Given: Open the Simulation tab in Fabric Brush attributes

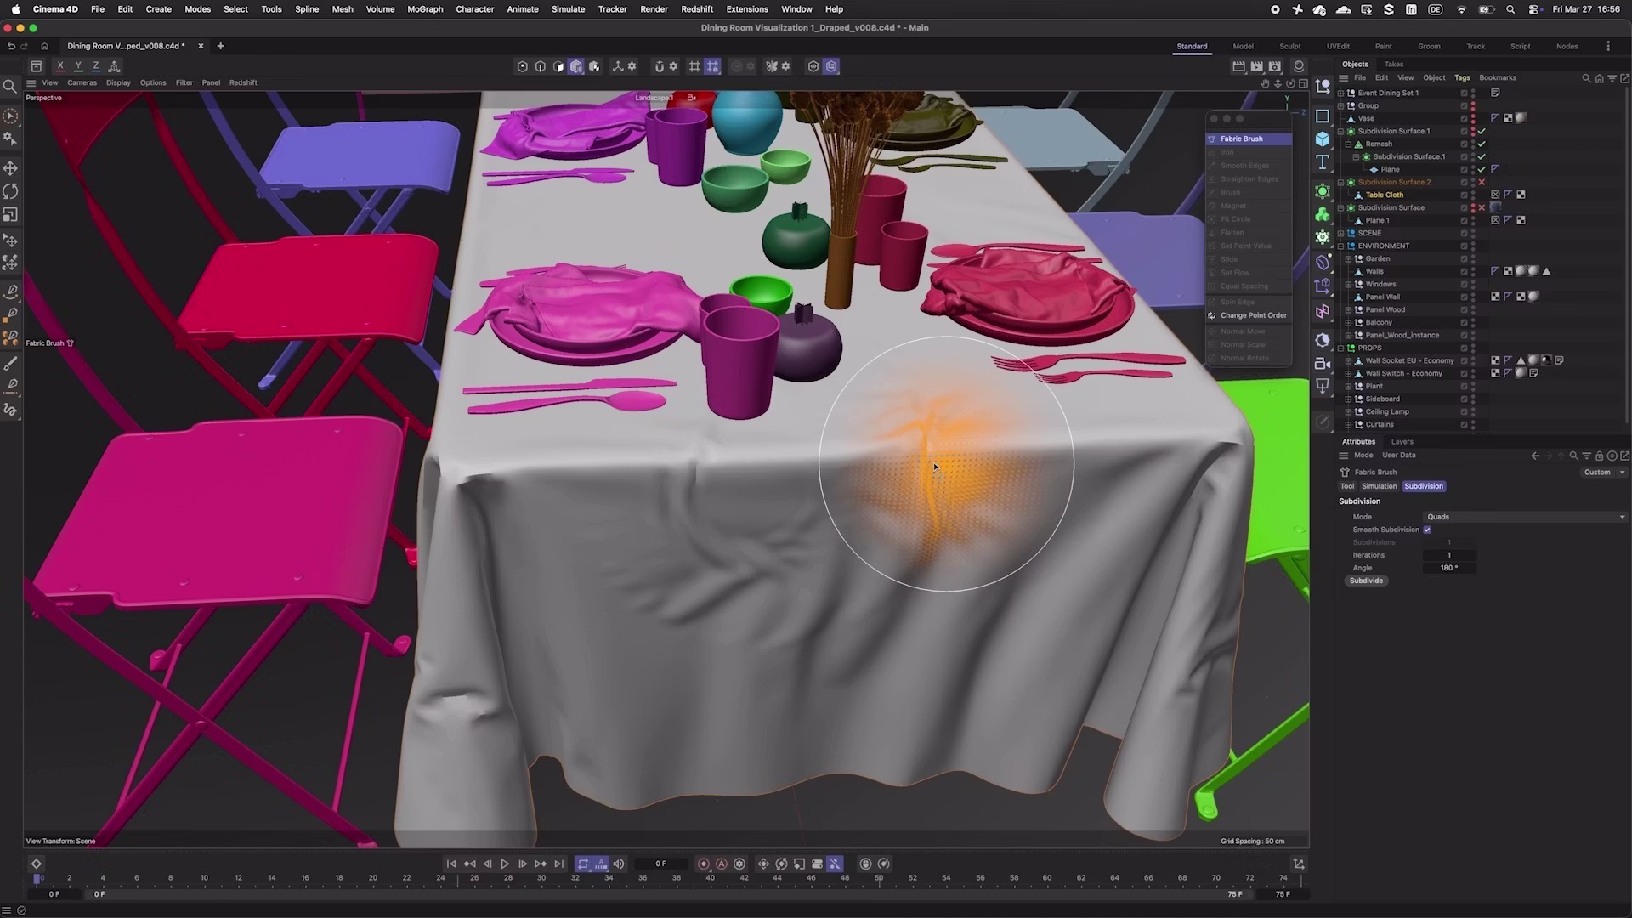Looking at the screenshot, I should [x=1379, y=486].
